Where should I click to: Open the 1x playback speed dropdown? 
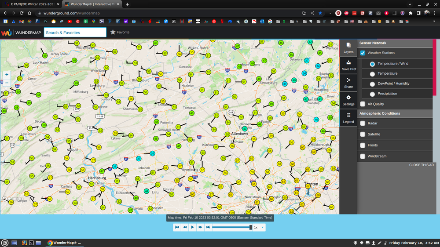259,227
